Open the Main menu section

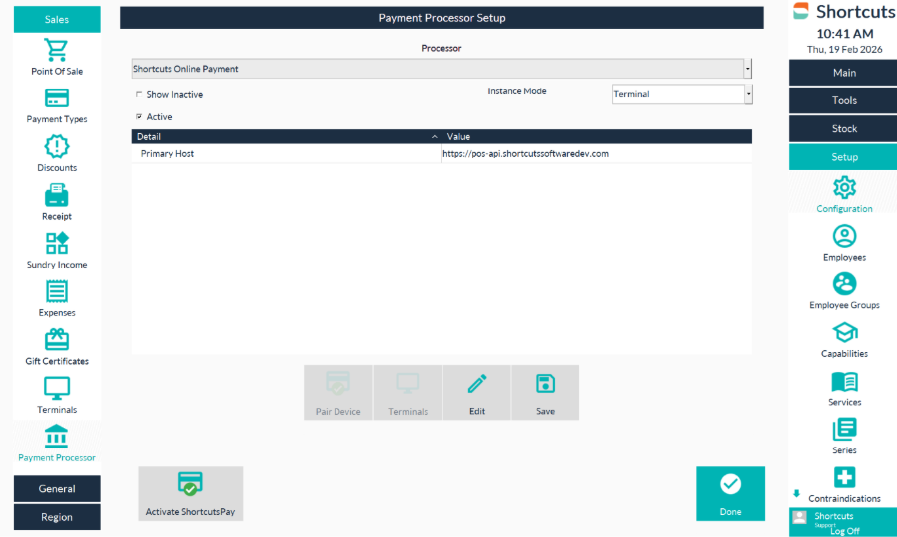(844, 73)
